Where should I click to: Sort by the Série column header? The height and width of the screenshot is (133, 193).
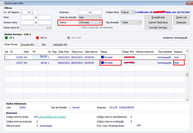click(28, 52)
